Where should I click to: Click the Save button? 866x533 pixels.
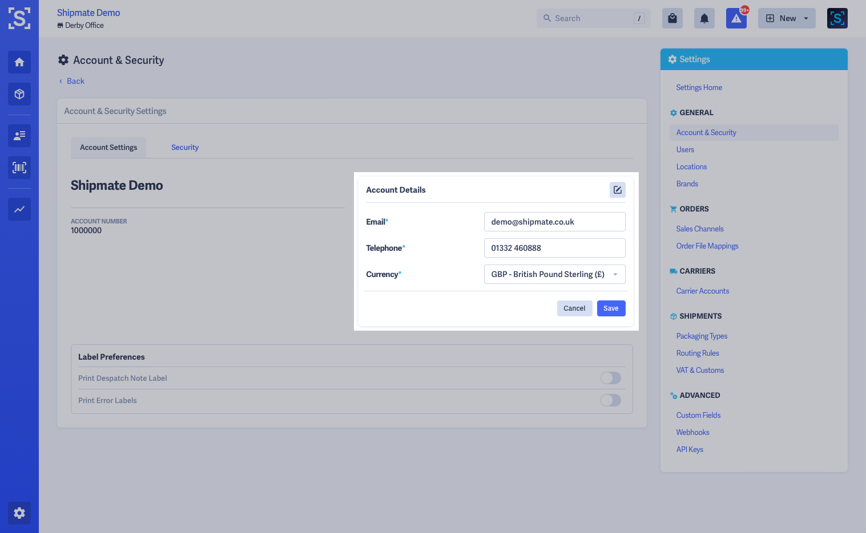(x=611, y=308)
